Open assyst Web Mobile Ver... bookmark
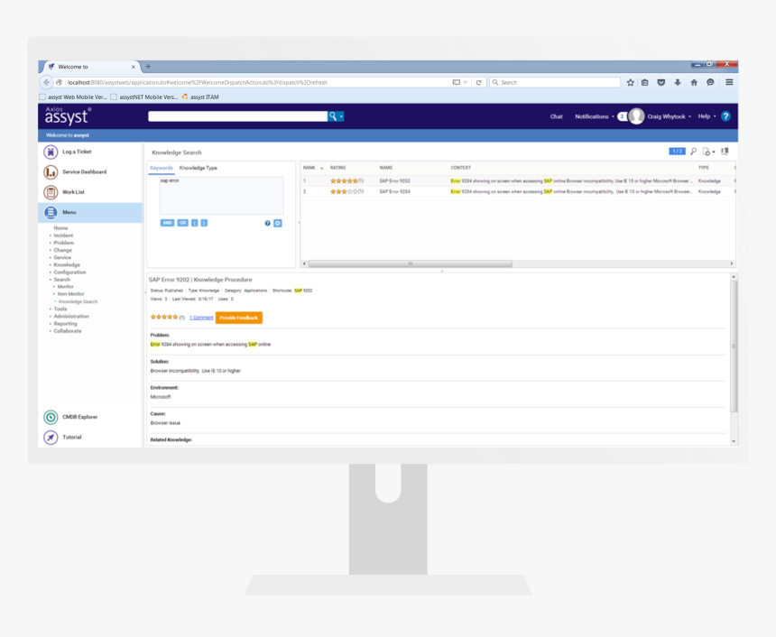 click(73, 97)
